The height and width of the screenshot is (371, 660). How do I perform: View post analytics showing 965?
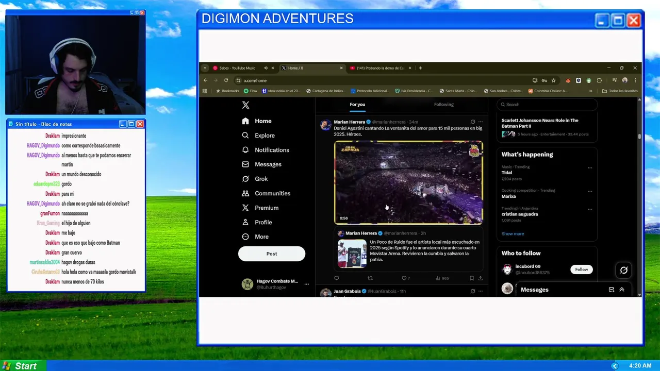pyautogui.click(x=442, y=278)
